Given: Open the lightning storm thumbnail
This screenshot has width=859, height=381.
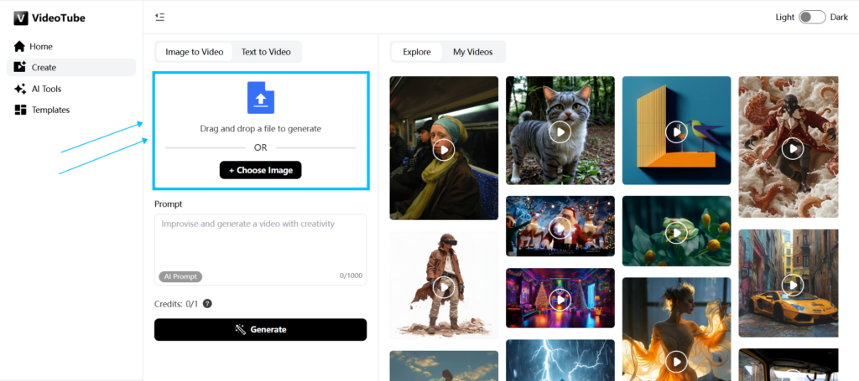Looking at the screenshot, I should [x=560, y=360].
